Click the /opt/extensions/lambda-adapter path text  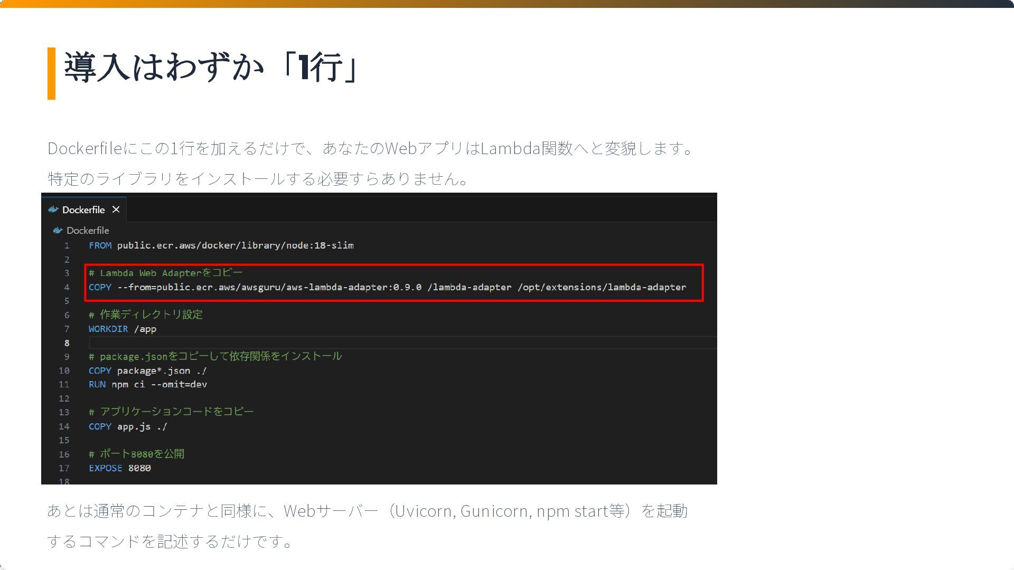(x=602, y=287)
